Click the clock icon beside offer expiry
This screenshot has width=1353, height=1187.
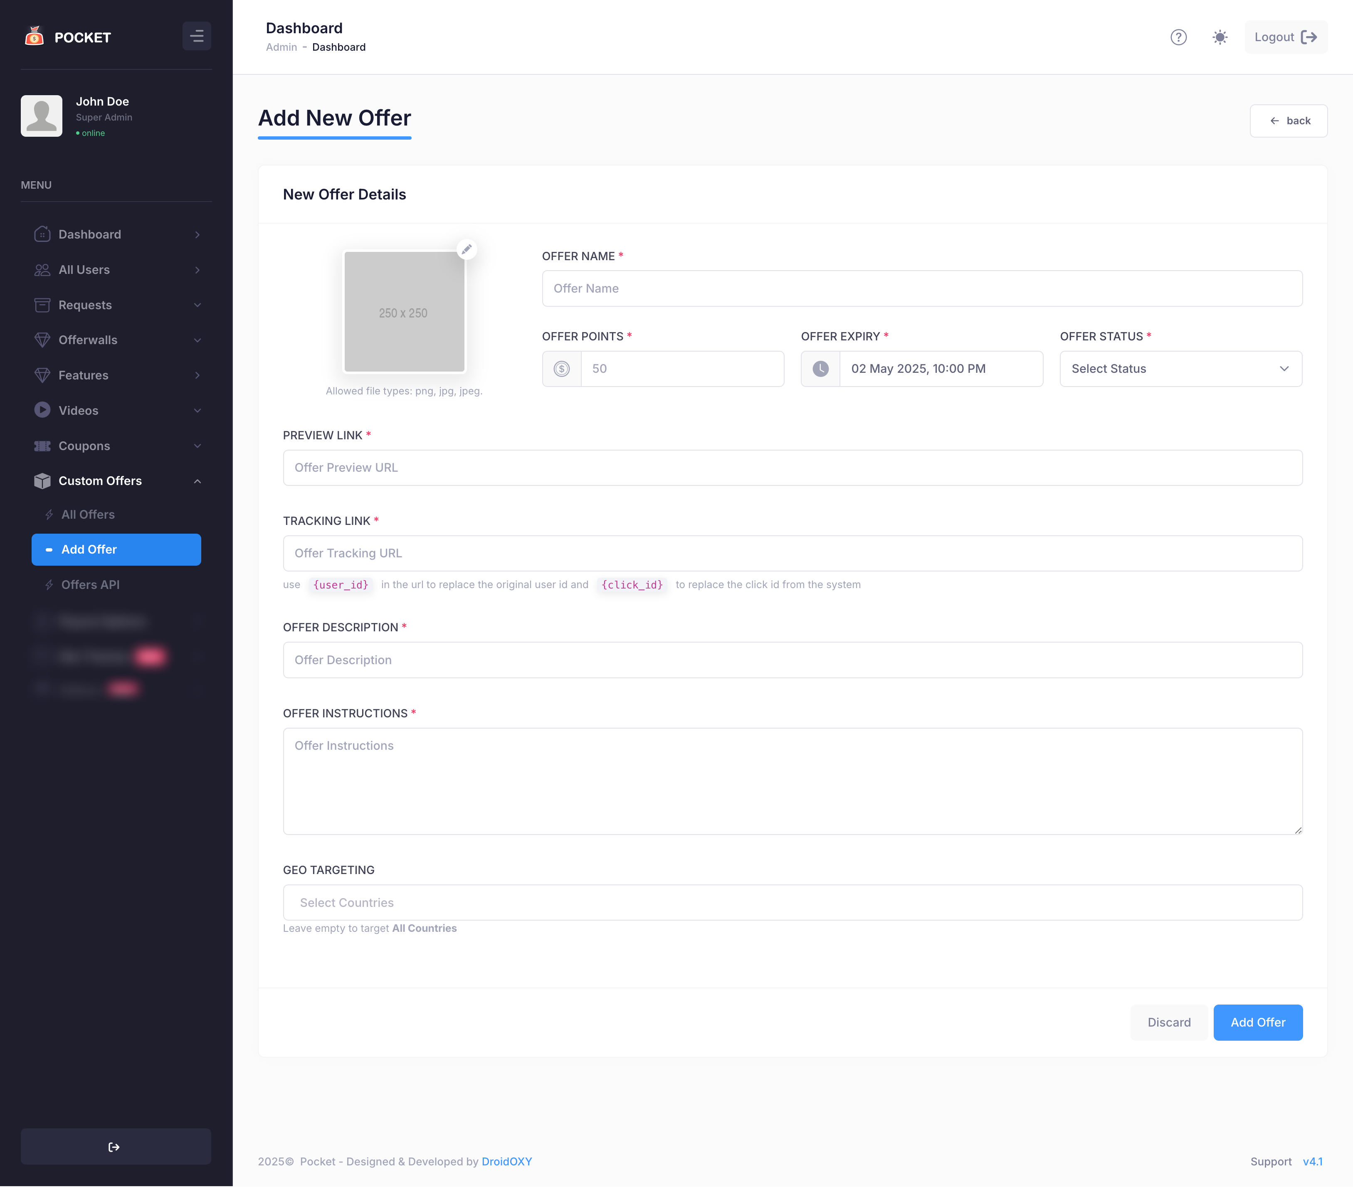point(820,369)
